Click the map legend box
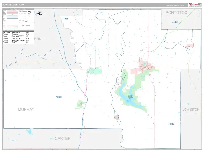This screenshot has height=153, width=204. pos(18,19)
